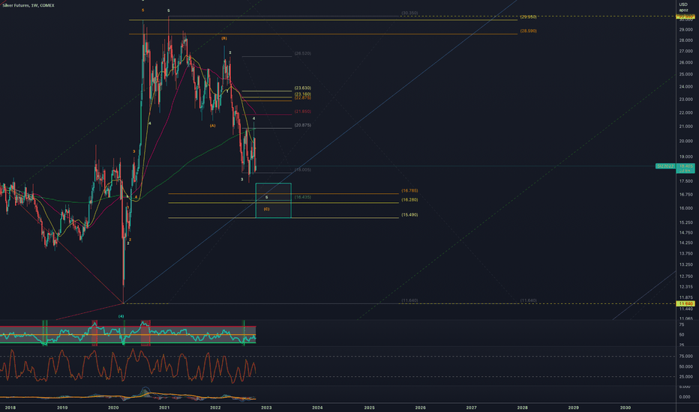
Task: Click 20.000 on the price axis
Action: point(685,141)
